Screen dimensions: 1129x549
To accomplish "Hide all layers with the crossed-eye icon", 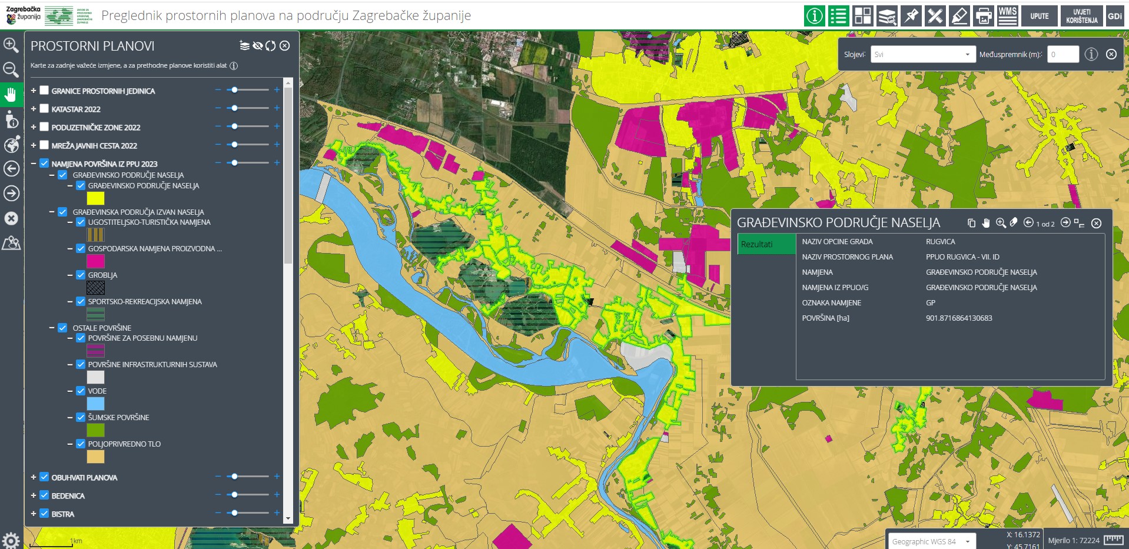I will (258, 46).
